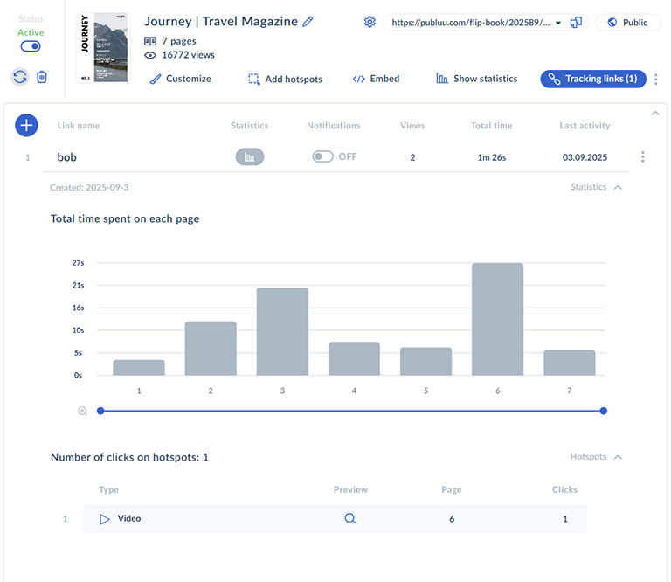Edit title with the pencil icon

308,21
